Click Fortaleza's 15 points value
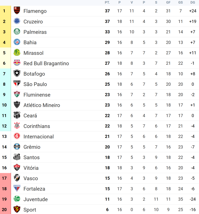The image size is (199, 214). pos(107,189)
